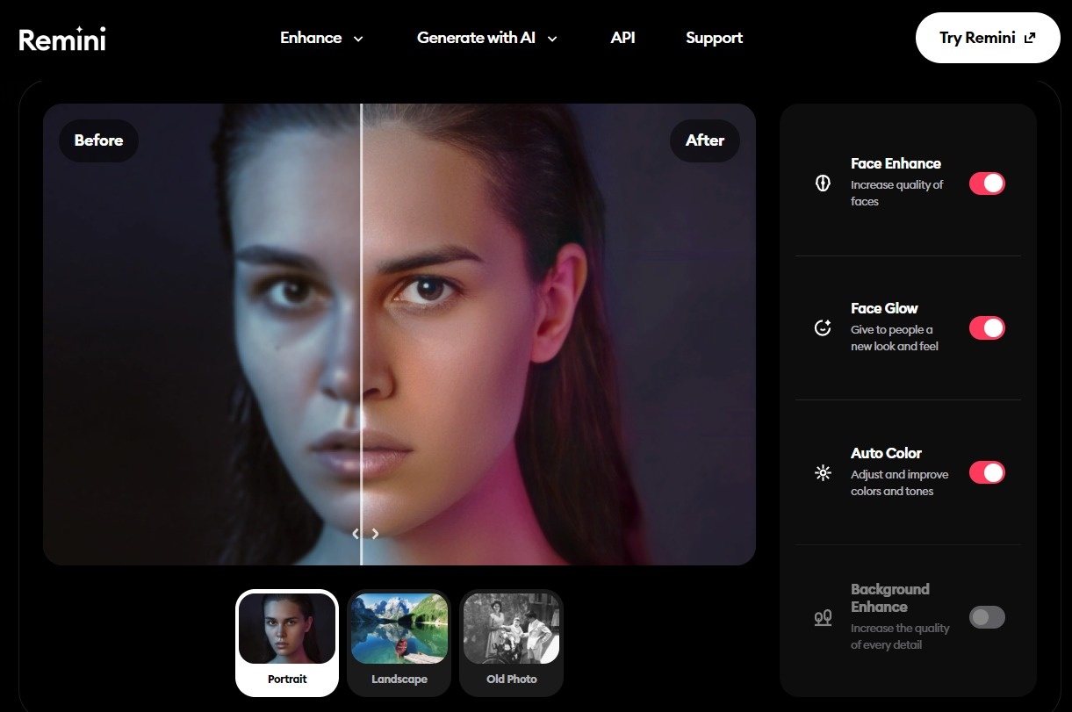Turn off the Face Glow switch

point(987,327)
